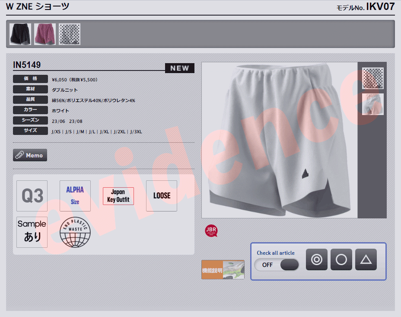Mark article with triangle rating

click(366, 259)
